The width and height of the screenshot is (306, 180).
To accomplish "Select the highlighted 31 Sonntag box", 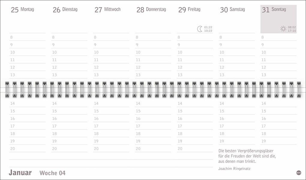I will pos(278,18).
